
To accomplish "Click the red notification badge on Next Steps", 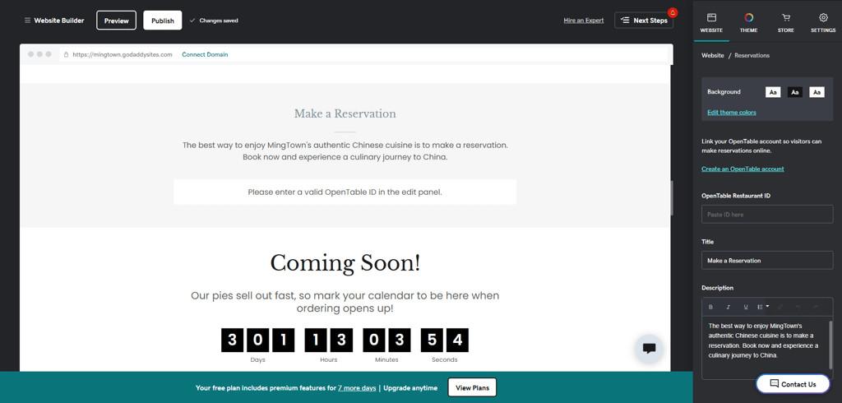I will tap(673, 12).
